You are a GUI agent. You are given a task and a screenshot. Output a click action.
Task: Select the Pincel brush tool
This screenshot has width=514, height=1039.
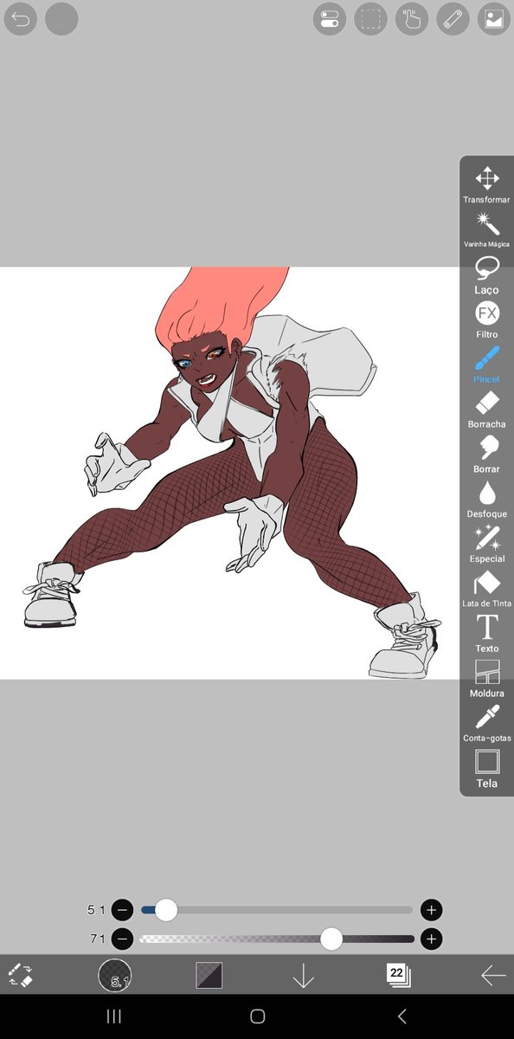tap(486, 365)
